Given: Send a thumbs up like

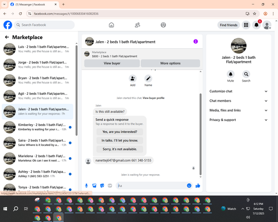Looking at the screenshot, I should [198, 185].
